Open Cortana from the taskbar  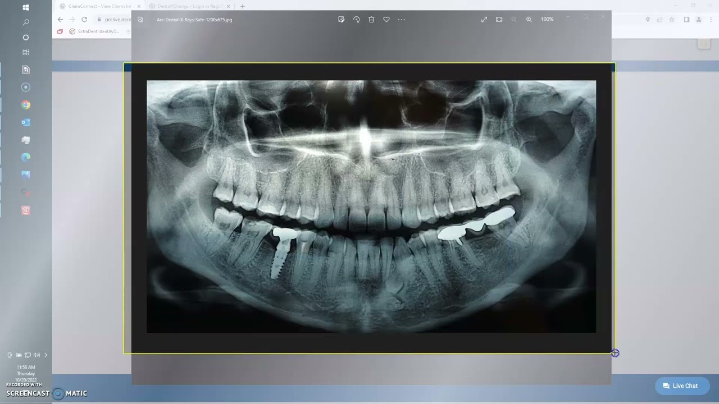click(26, 38)
